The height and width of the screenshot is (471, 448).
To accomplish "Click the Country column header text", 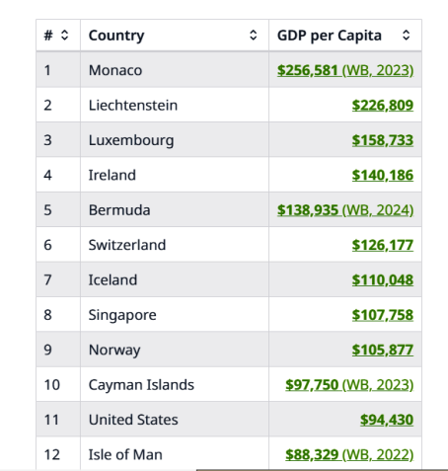I will (x=116, y=36).
